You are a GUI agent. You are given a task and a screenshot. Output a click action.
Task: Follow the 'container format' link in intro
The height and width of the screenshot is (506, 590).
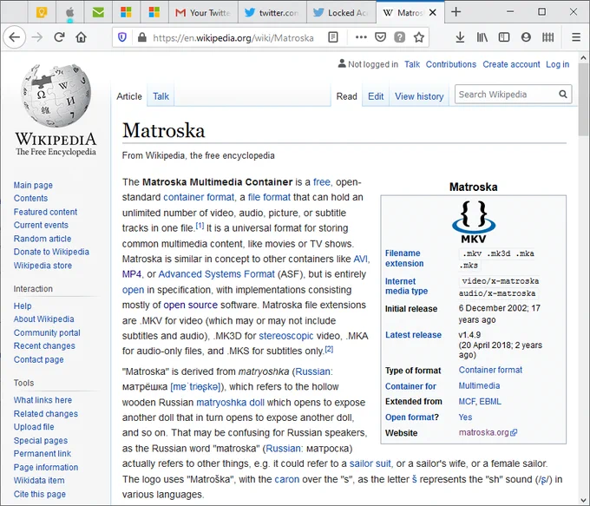tap(199, 197)
